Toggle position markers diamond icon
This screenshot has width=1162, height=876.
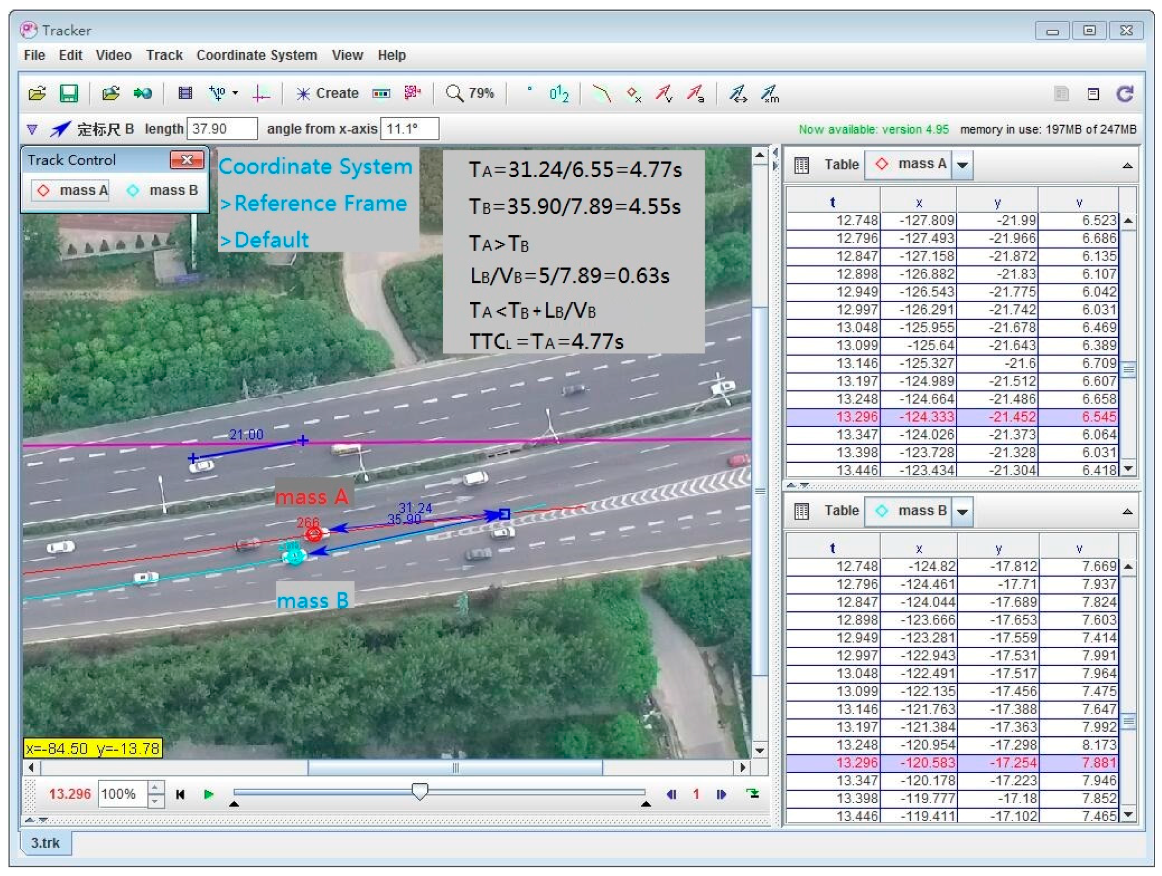633,94
